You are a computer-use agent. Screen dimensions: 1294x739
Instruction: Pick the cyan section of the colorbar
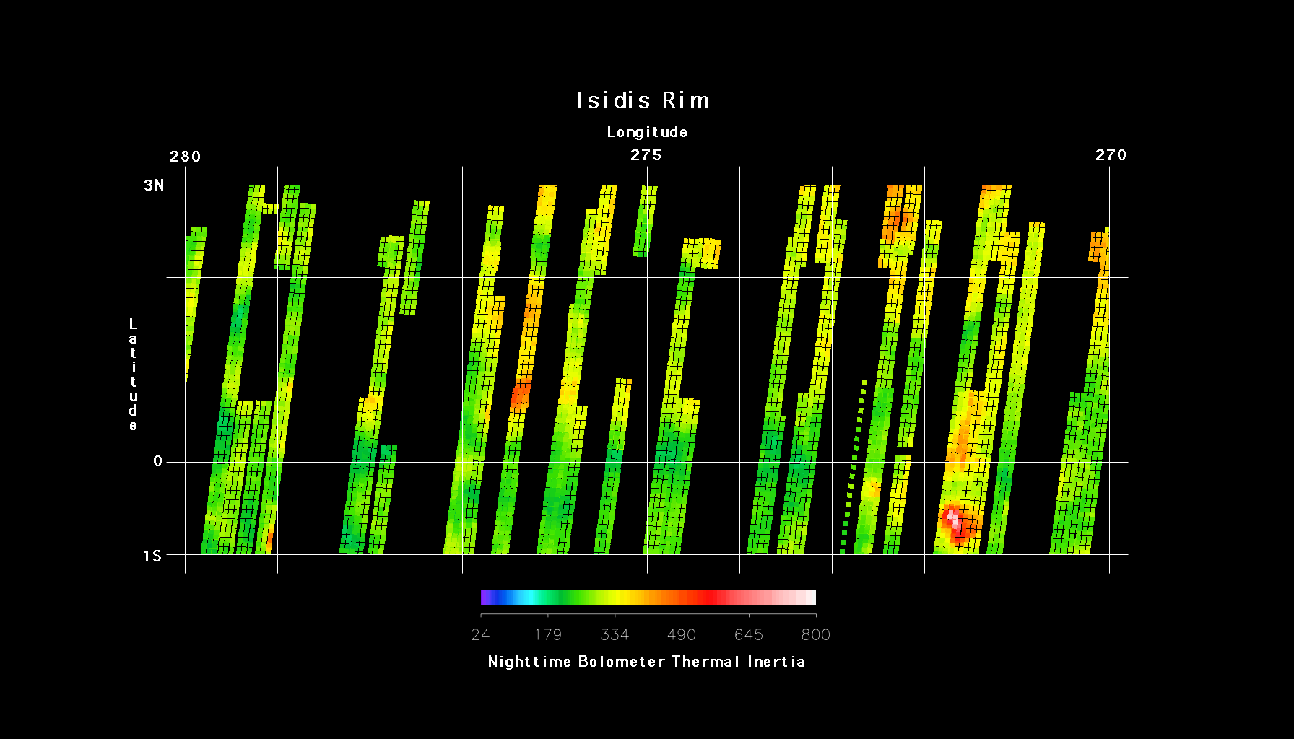[x=531, y=598]
